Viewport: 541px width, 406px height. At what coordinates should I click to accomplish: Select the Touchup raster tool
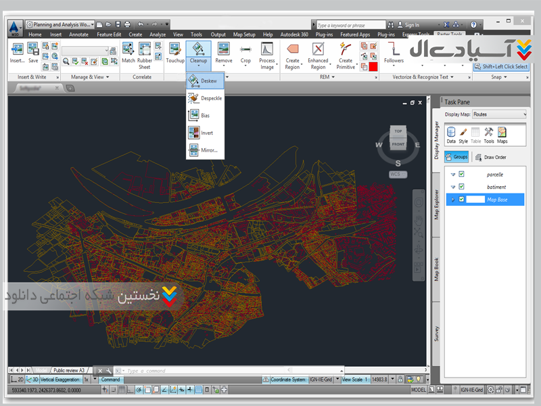175,50
